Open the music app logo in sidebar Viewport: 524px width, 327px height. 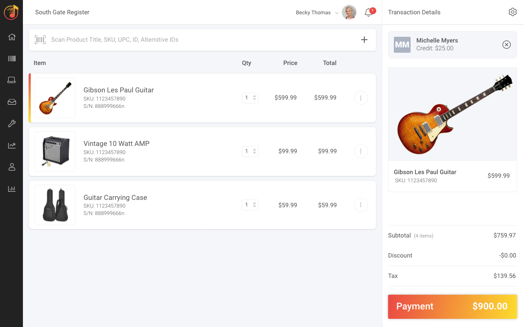[11, 12]
